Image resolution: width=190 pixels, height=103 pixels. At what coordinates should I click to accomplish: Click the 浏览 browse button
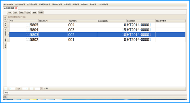coord(16,13)
